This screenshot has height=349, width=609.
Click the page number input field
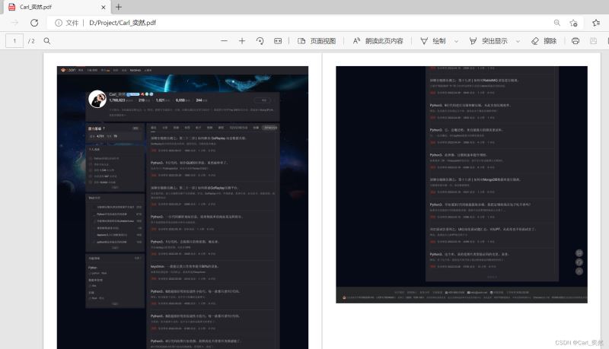[x=14, y=41]
